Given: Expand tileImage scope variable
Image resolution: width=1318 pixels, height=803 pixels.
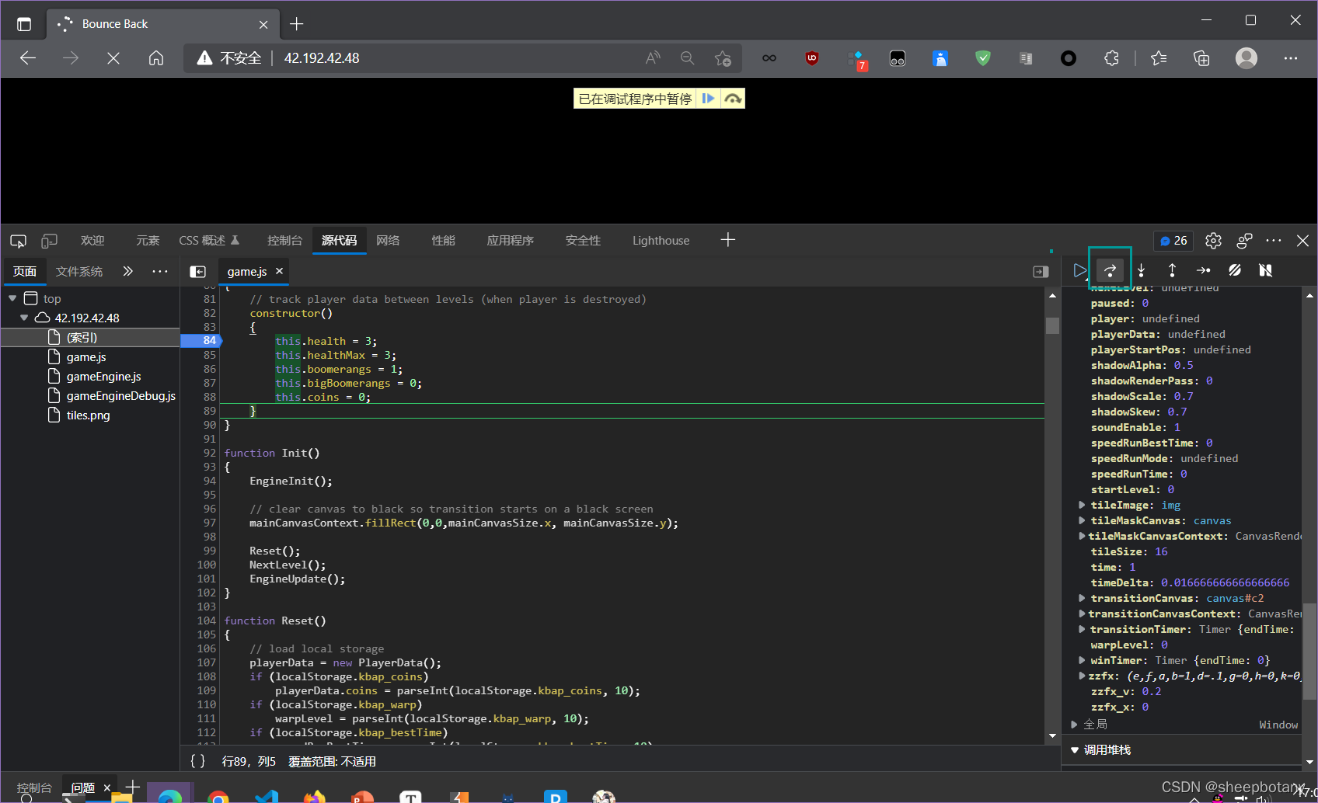Looking at the screenshot, I should pyautogui.click(x=1082, y=505).
